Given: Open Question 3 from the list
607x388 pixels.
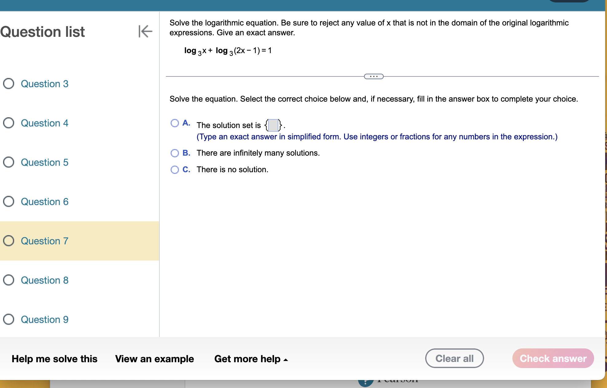Looking at the screenshot, I should (x=45, y=83).
